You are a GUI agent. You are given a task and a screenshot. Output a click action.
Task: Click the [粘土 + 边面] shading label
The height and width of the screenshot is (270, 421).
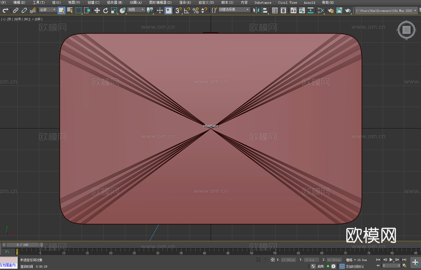[33, 19]
